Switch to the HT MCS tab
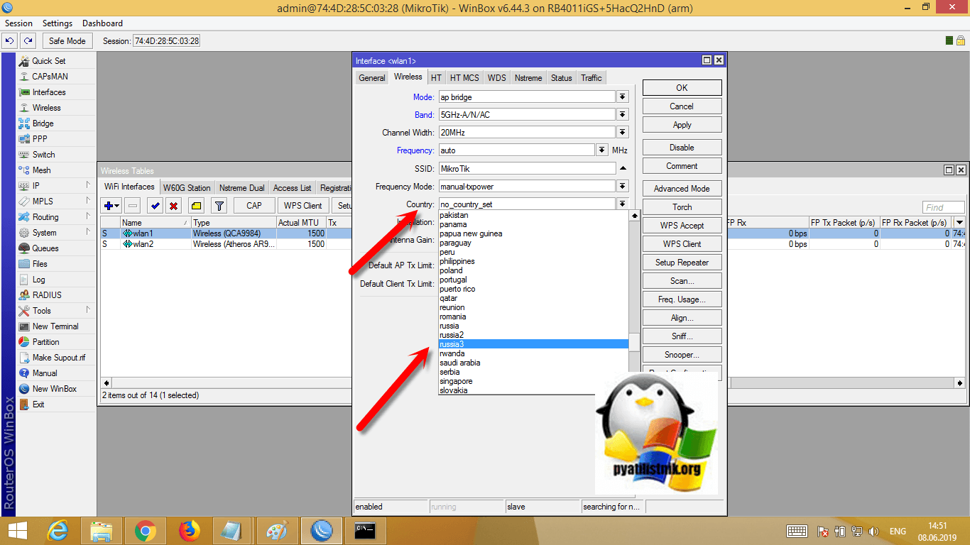The height and width of the screenshot is (545, 970). pos(464,78)
